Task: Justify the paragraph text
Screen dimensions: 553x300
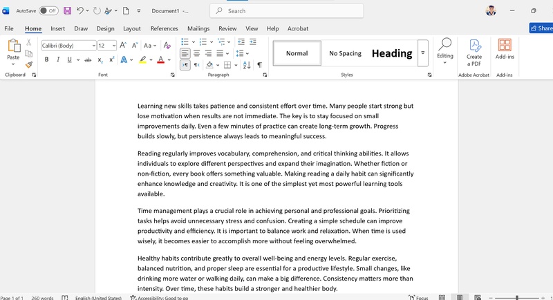Action: coord(220,54)
